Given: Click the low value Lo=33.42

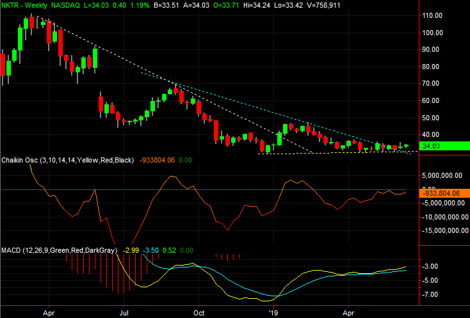Looking at the screenshot, I should point(288,5).
